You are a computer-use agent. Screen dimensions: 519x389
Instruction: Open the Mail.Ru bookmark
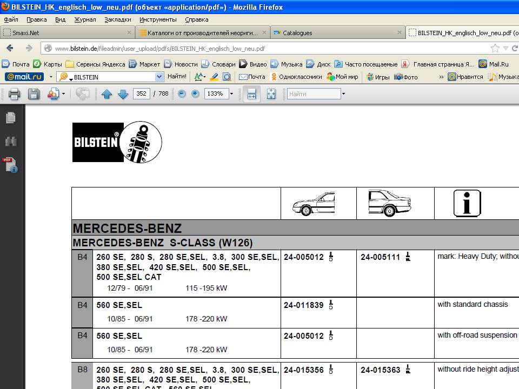(x=494, y=64)
